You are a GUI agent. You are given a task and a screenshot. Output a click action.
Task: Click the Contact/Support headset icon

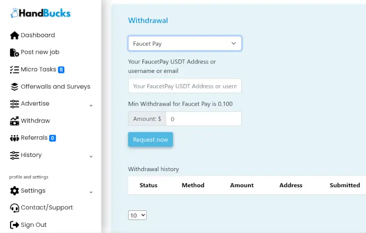pyautogui.click(x=15, y=208)
